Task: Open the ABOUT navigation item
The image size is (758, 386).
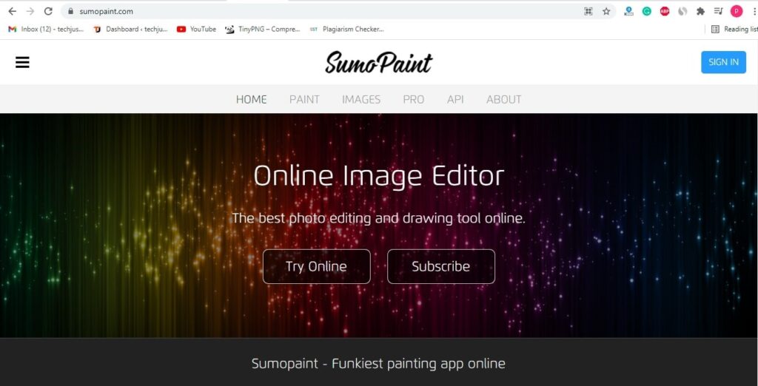Action: [503, 99]
